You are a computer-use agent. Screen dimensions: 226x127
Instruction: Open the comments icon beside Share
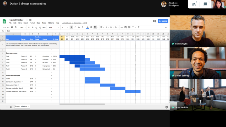(154, 21)
